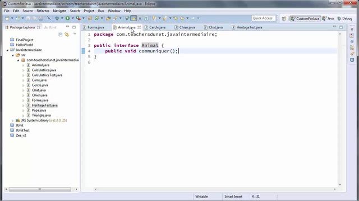Click the Quick Access search field
Viewport: 359px width, 201px height.
pos(263,18)
